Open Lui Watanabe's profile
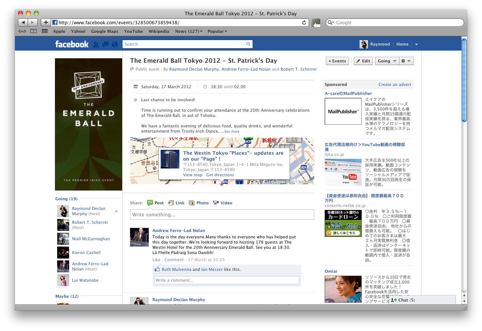 coord(85,280)
